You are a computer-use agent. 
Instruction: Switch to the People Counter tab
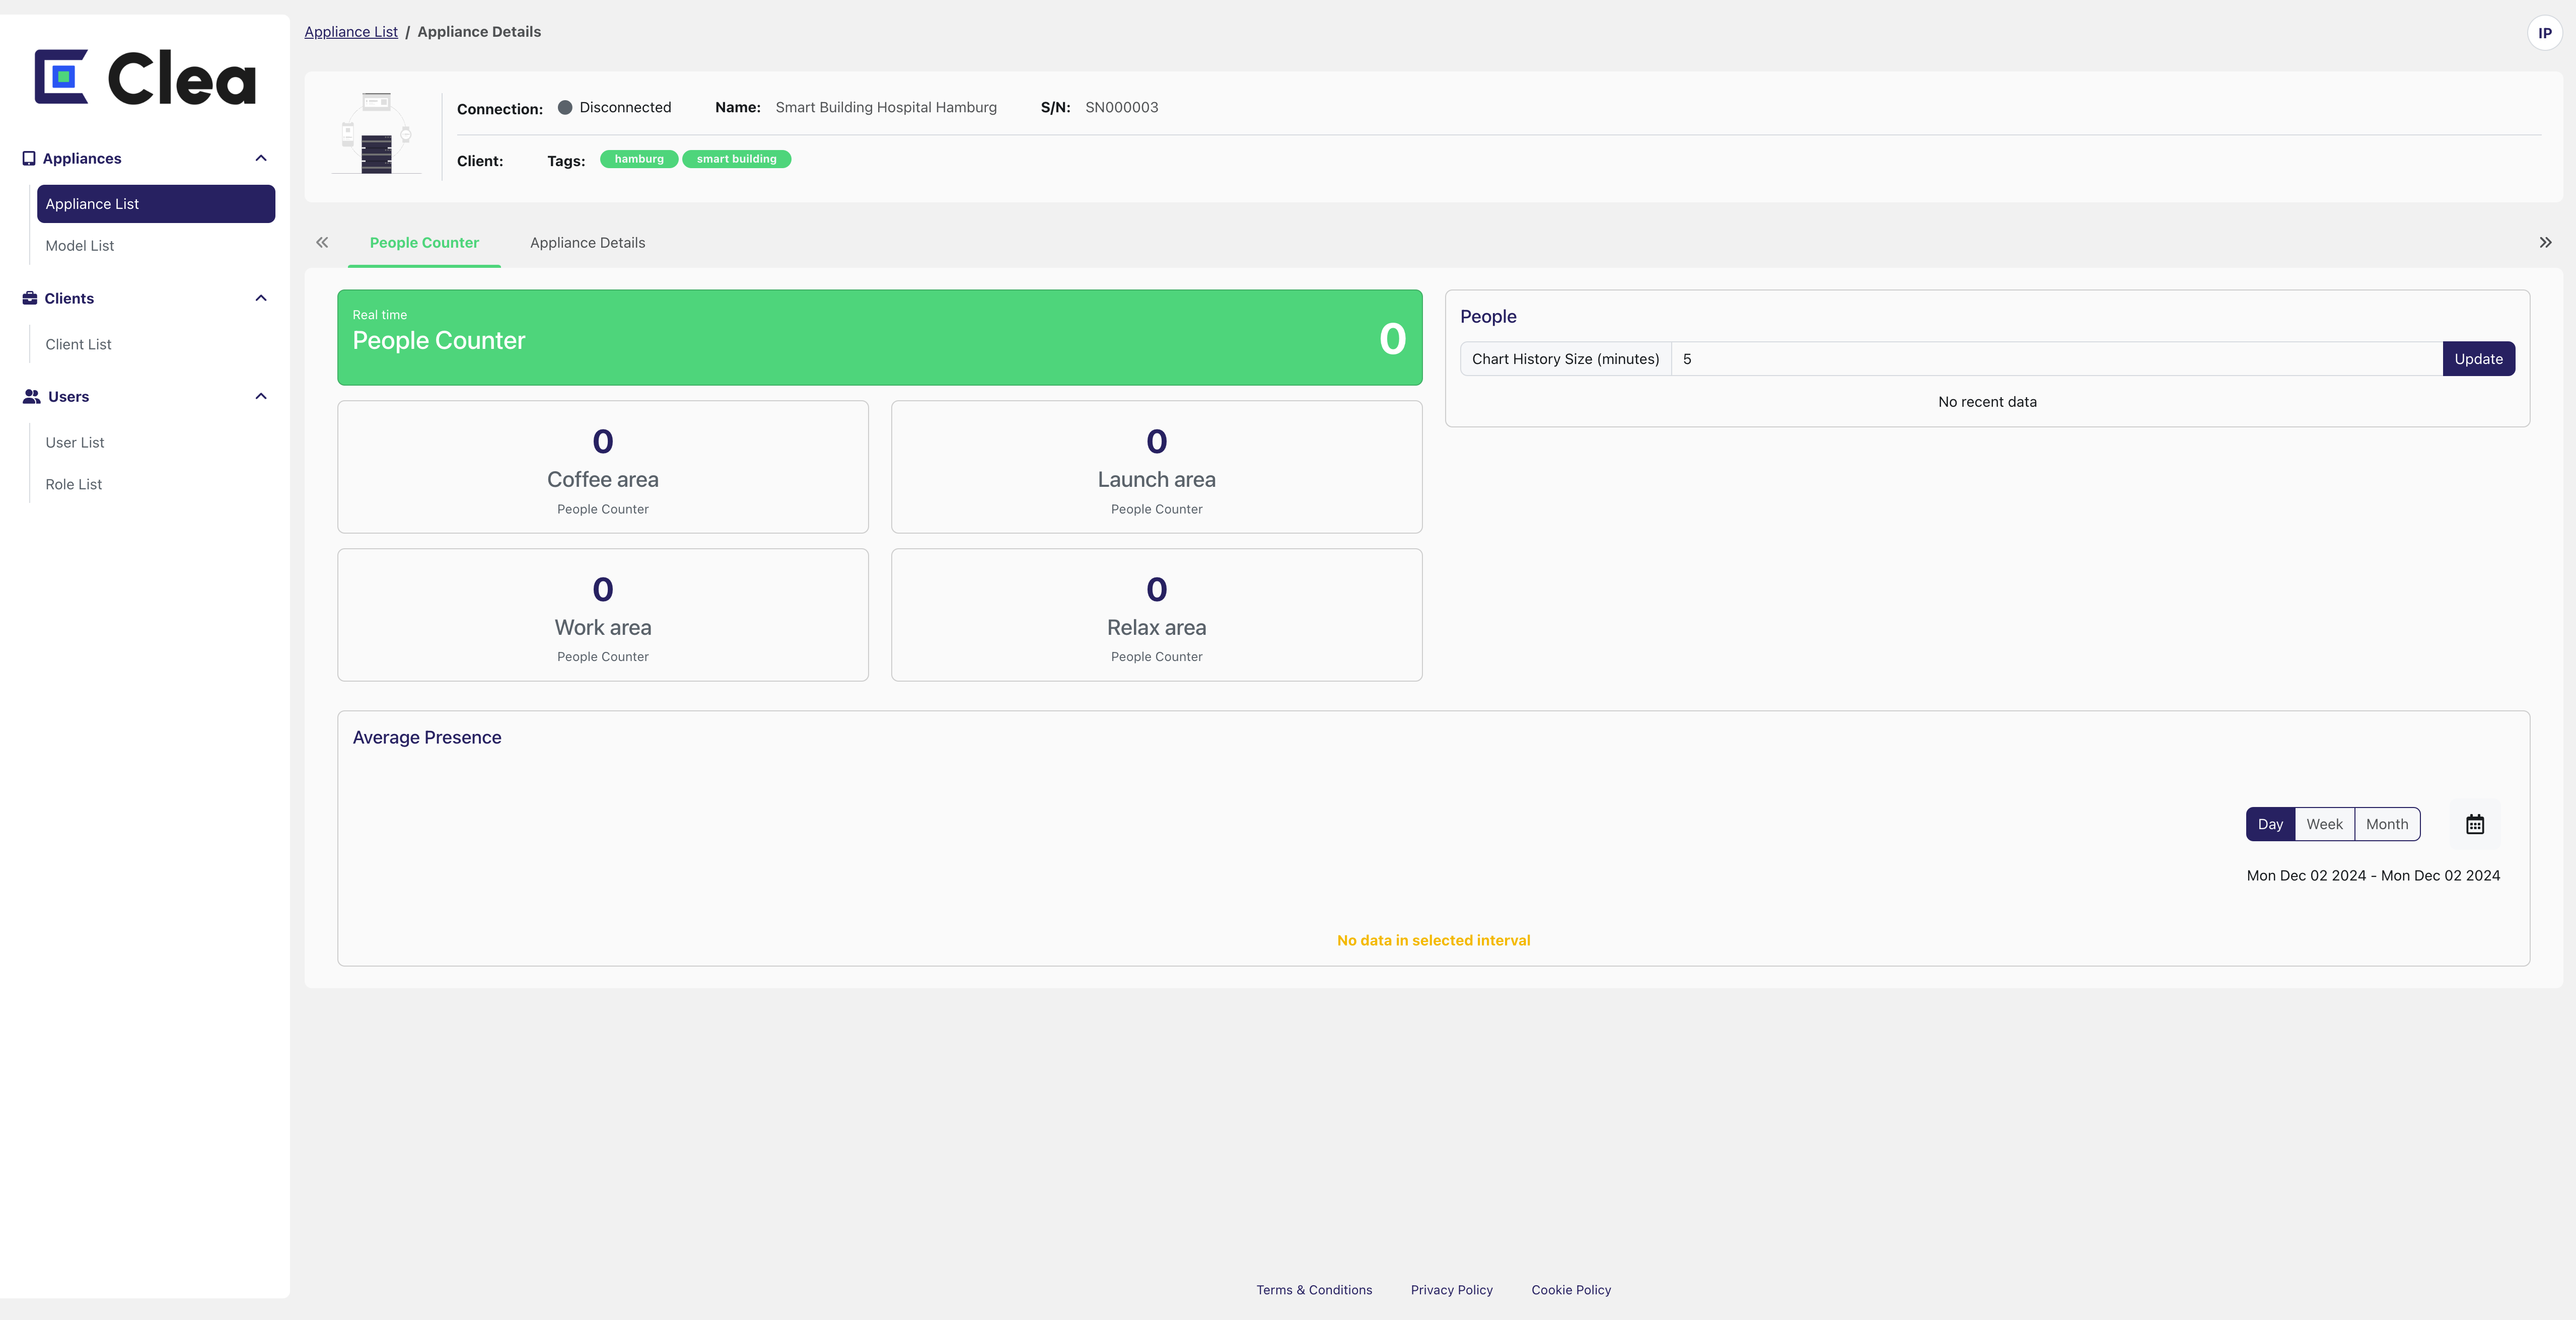click(424, 242)
